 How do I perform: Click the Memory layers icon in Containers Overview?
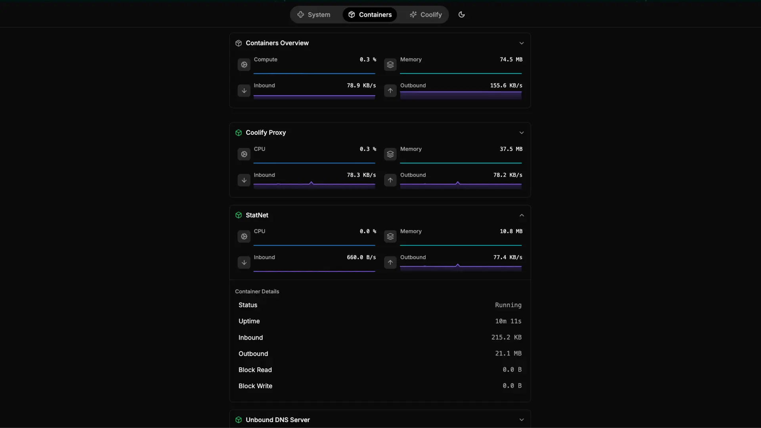click(x=390, y=65)
